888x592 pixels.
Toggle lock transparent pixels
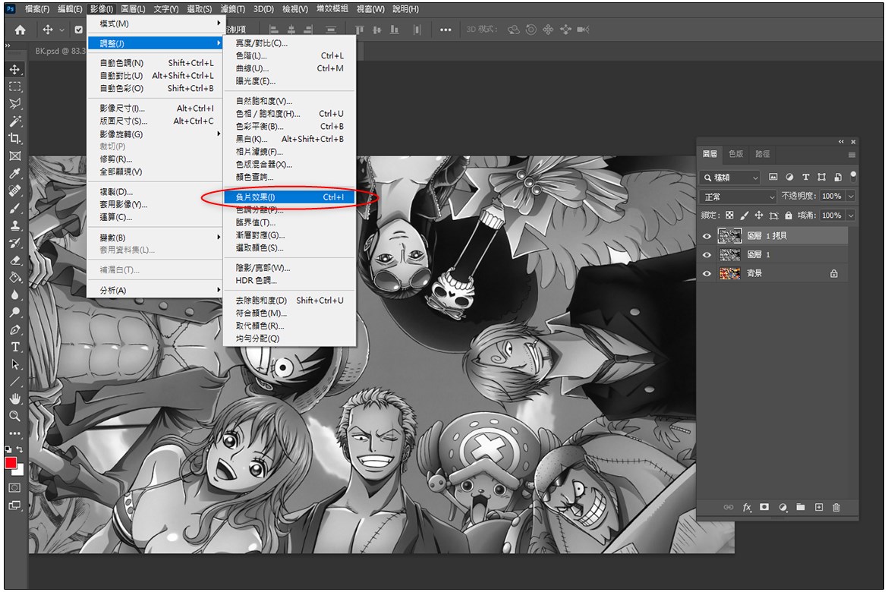(x=729, y=216)
